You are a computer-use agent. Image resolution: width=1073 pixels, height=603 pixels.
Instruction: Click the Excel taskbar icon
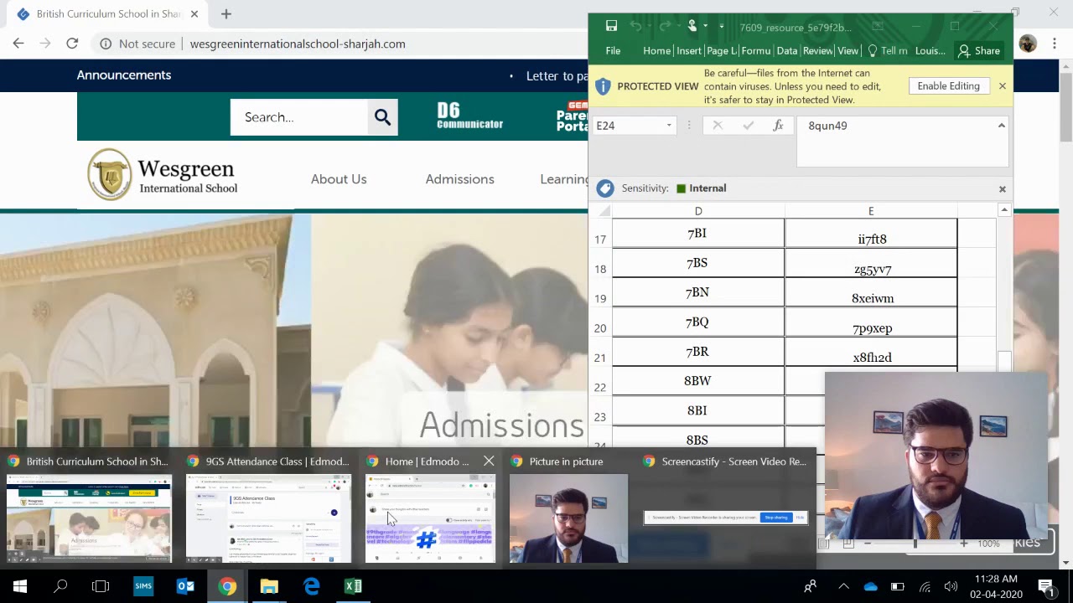[x=353, y=586]
